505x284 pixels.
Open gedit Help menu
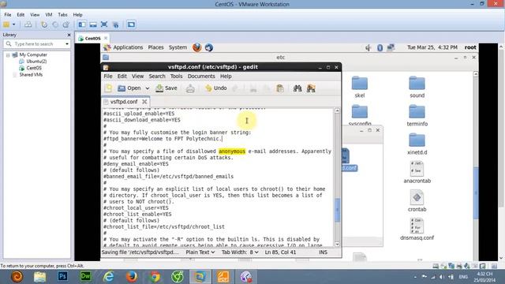pos(226,77)
